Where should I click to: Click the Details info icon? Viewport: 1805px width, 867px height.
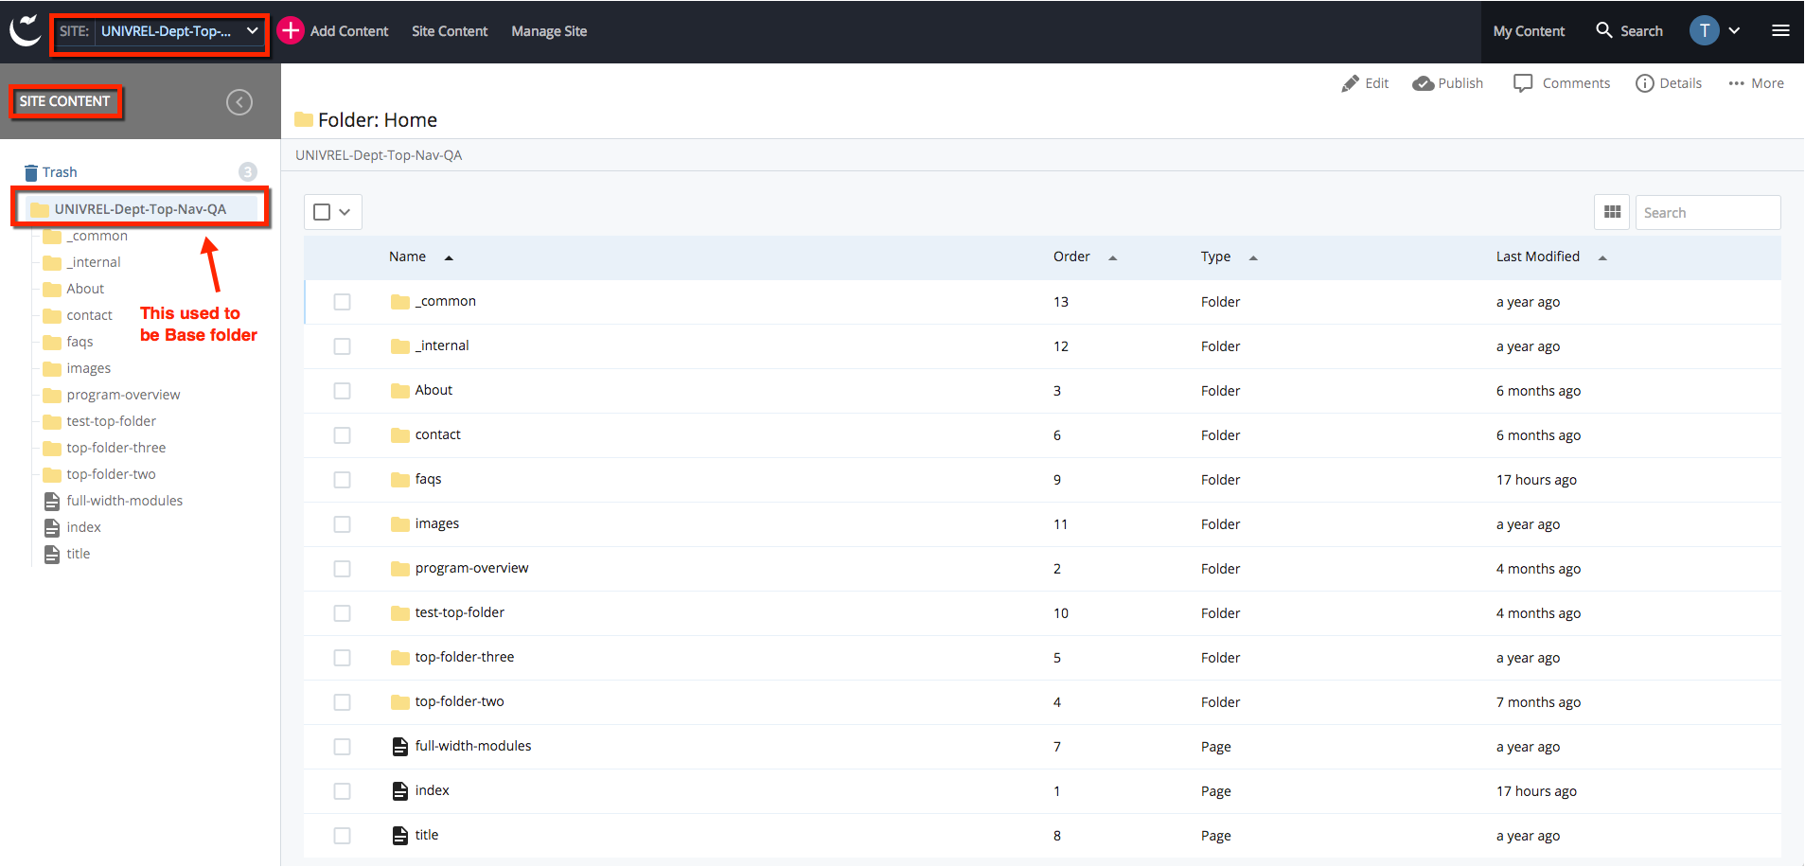point(1645,83)
